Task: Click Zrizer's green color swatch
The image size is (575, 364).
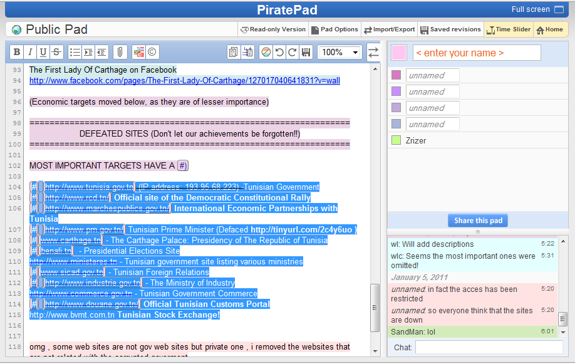Action: point(396,140)
